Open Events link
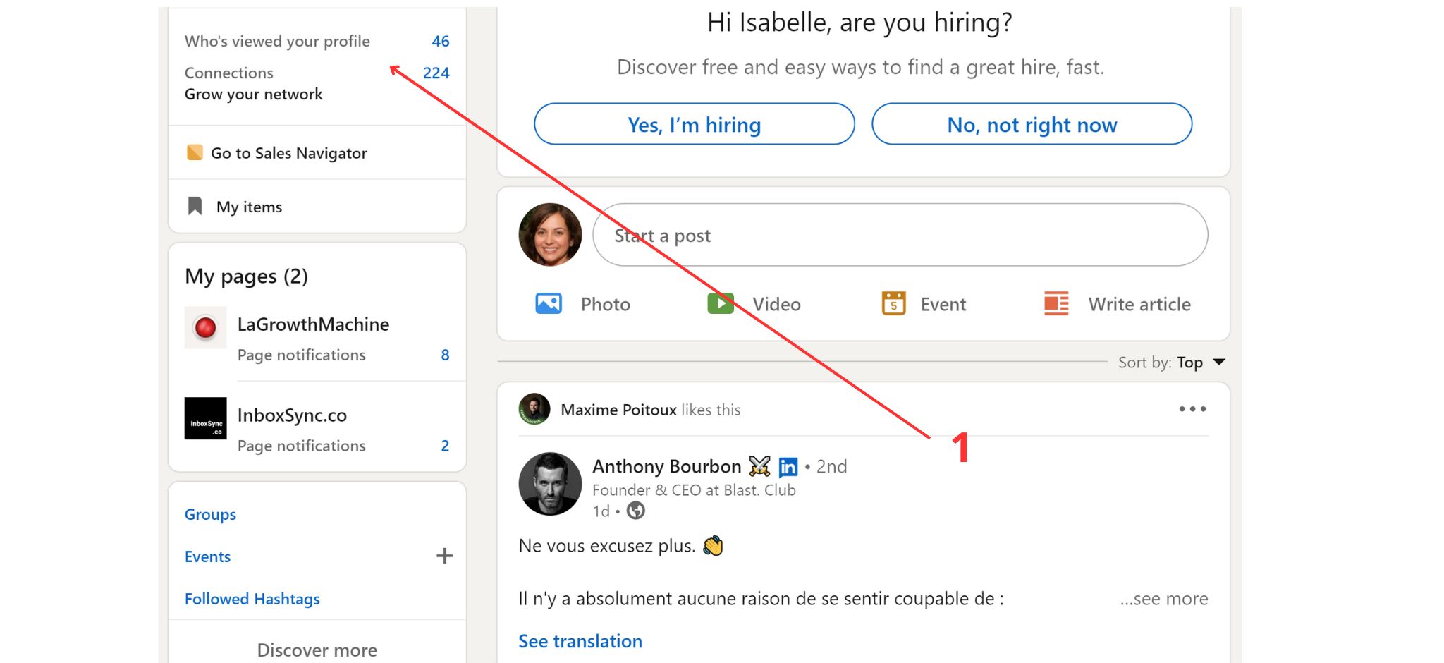 207,556
